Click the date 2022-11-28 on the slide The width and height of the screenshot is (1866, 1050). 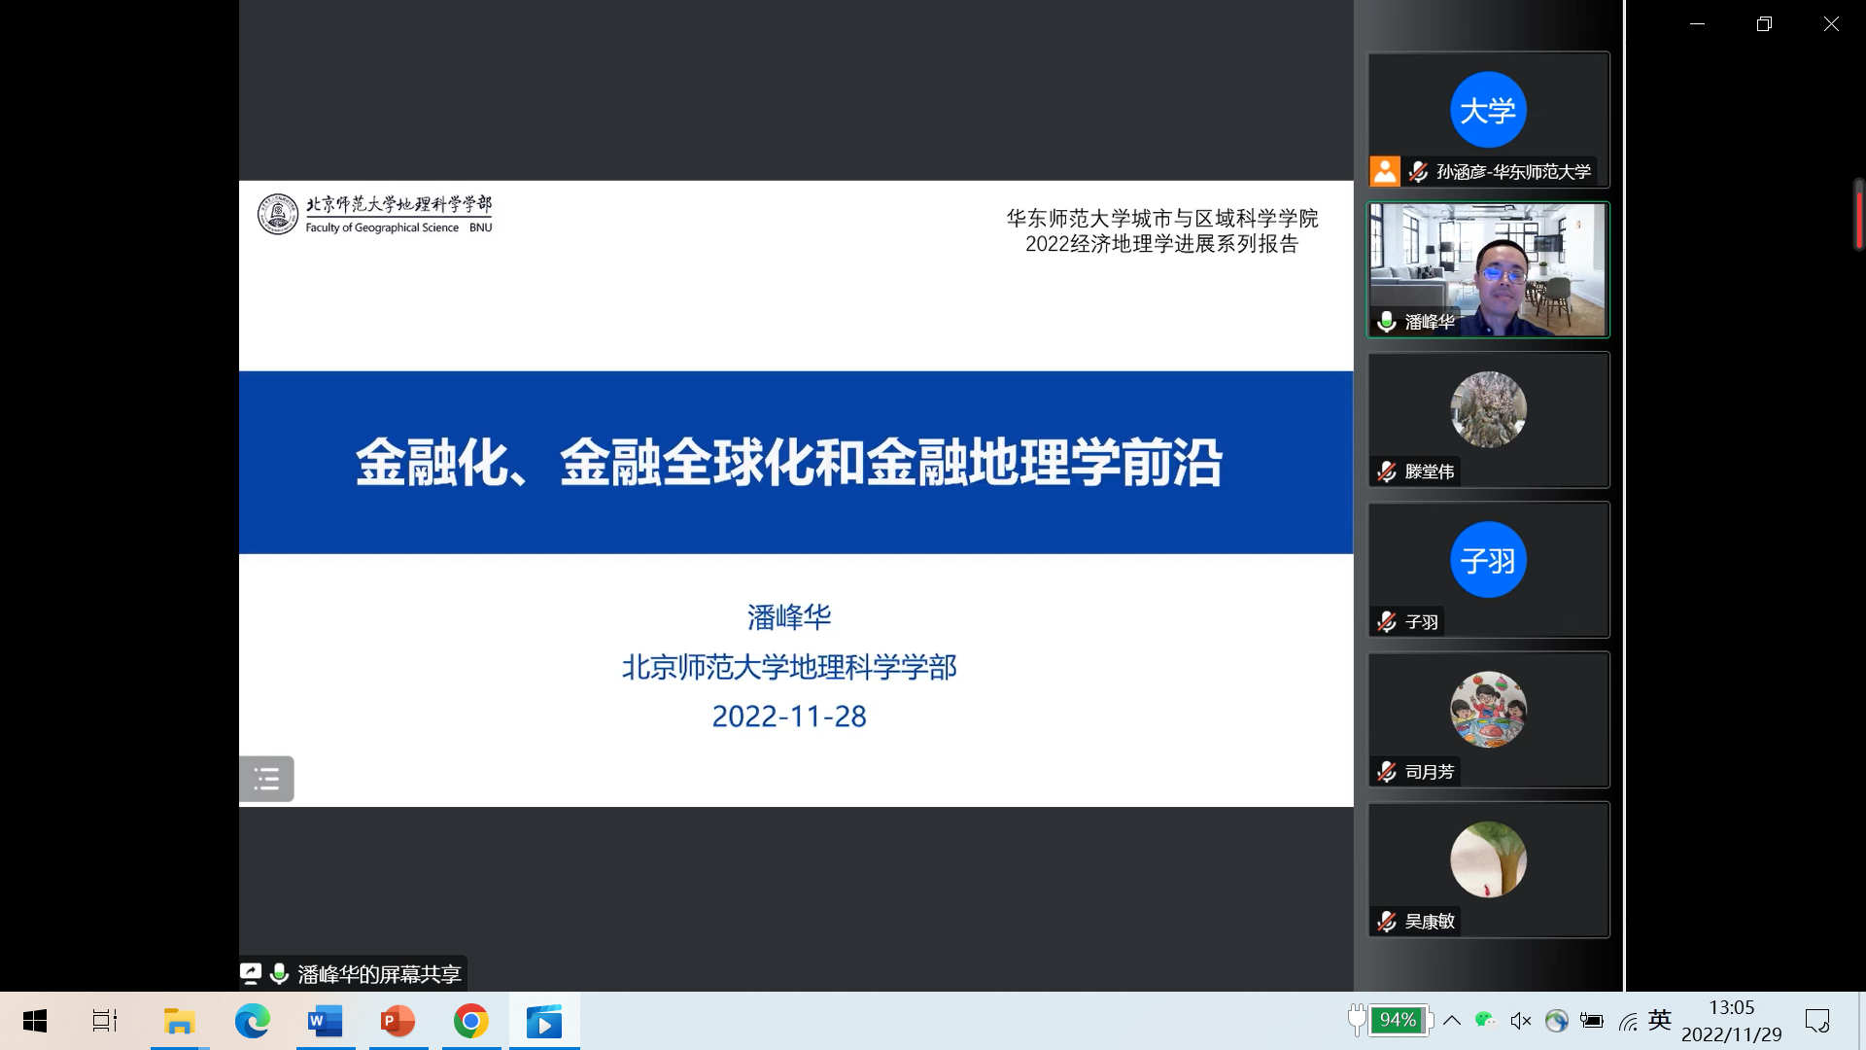coord(789,717)
